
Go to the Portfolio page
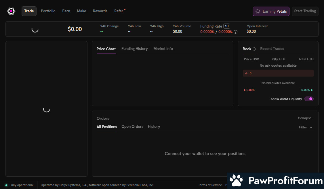[48, 11]
